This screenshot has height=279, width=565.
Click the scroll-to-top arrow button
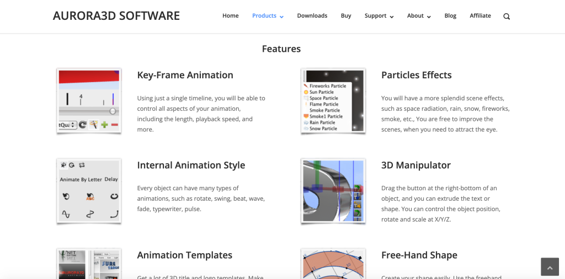550,267
